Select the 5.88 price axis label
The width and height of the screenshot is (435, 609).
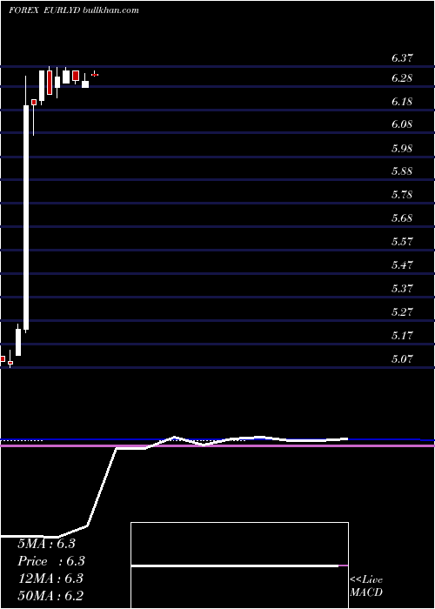(x=402, y=171)
